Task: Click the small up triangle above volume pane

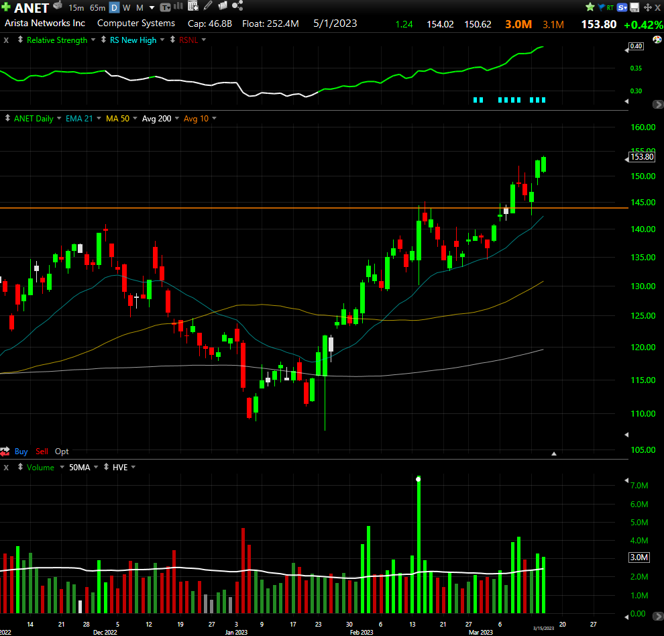Action: [554, 454]
